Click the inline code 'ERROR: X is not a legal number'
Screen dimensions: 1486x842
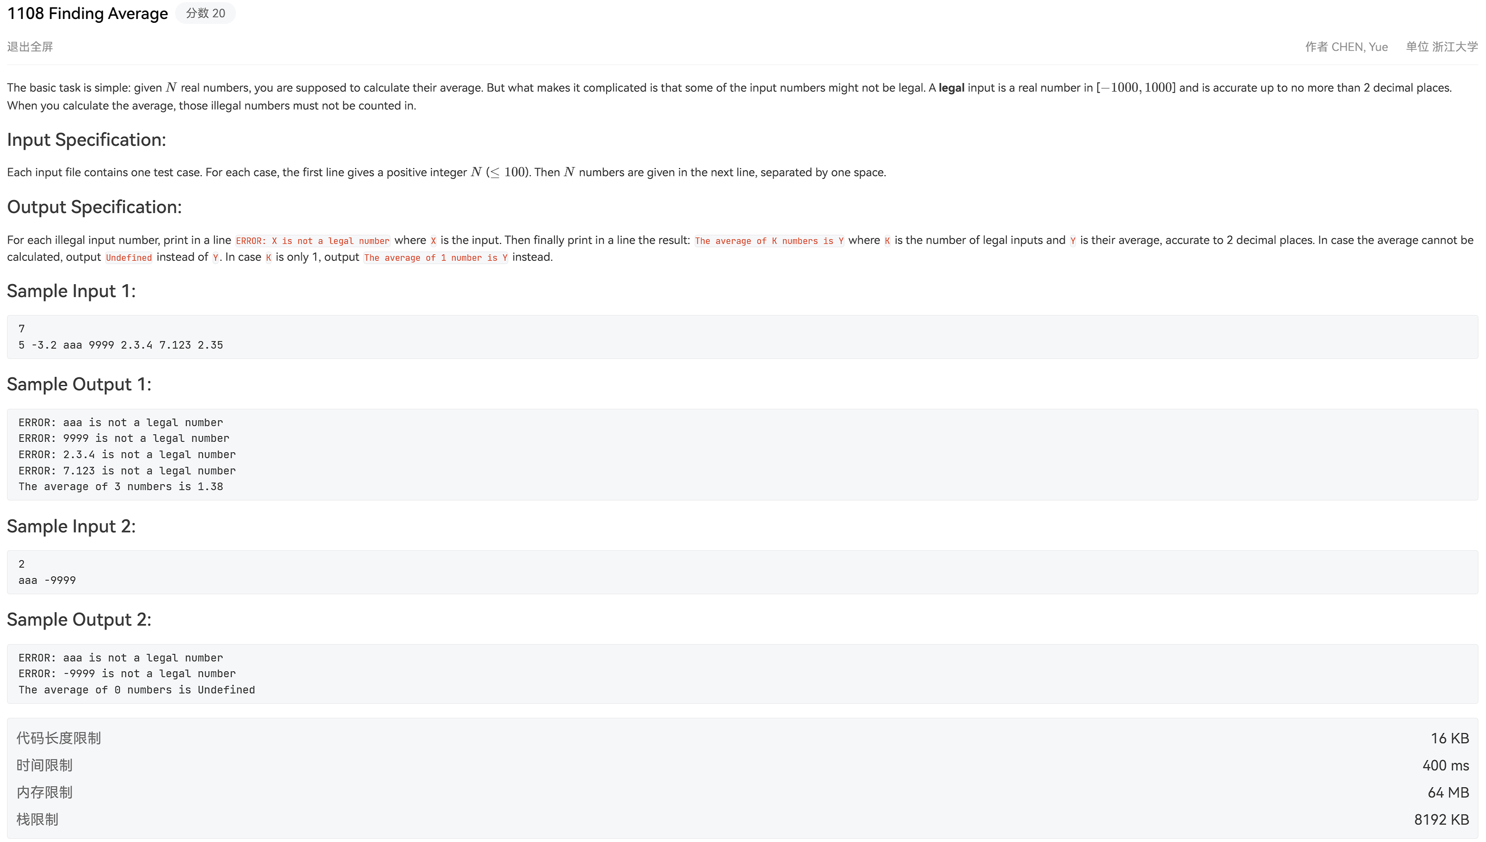(312, 241)
